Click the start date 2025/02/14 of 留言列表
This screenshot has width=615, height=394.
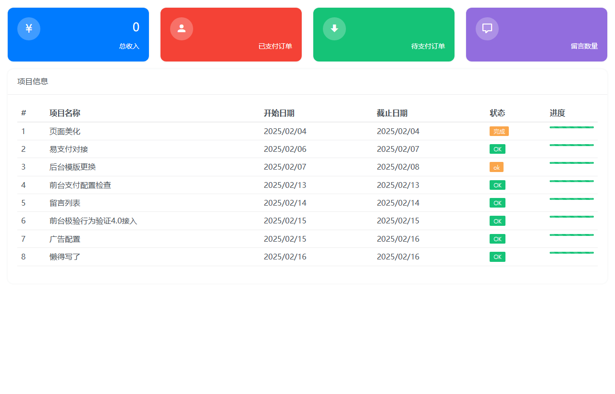pos(285,203)
